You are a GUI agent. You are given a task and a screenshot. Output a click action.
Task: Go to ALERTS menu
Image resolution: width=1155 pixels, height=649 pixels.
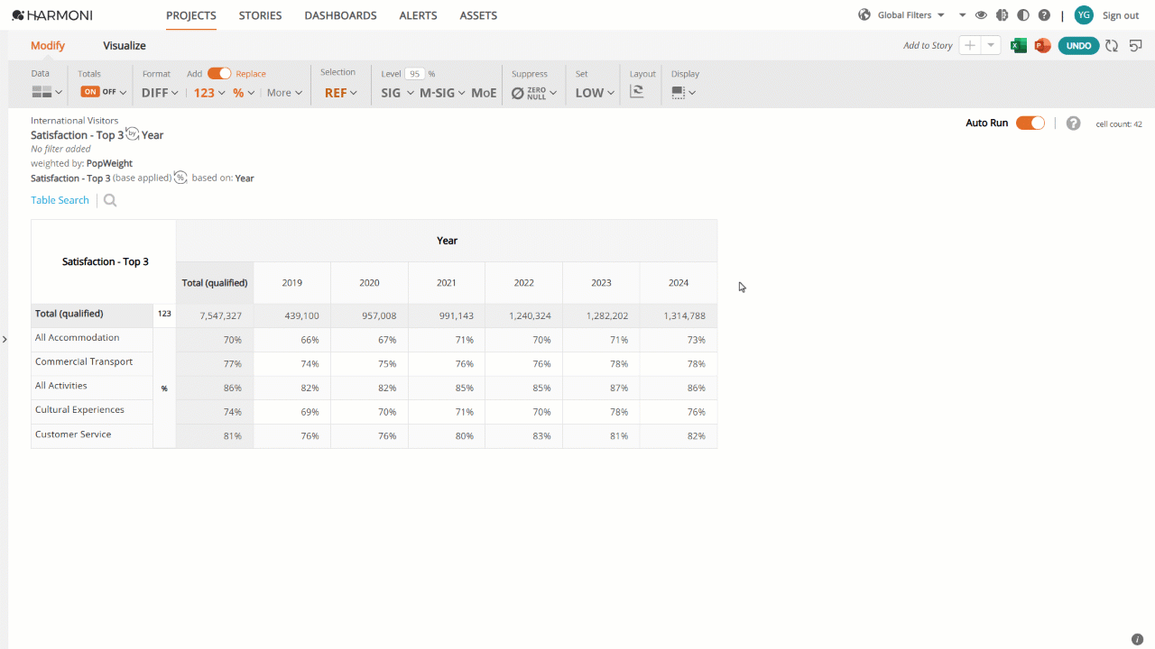[x=418, y=15]
